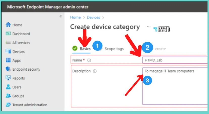Click the Reports screen icon
This screenshot has height=114, width=209.
click(8, 78)
